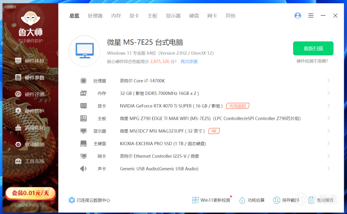The width and height of the screenshot is (347, 214).
Task: Expand the 显卡 row chevron
Action: click(329, 106)
